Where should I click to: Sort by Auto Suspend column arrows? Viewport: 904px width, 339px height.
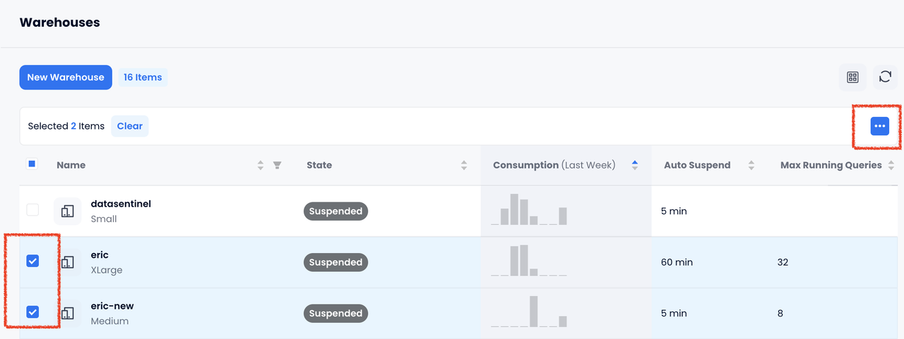tap(751, 166)
